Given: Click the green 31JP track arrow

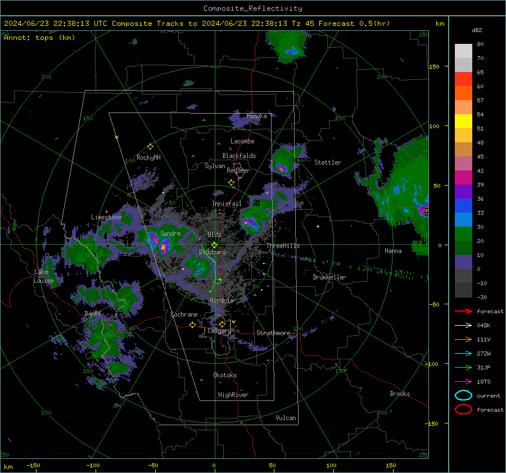Looking at the screenshot, I should click(463, 367).
